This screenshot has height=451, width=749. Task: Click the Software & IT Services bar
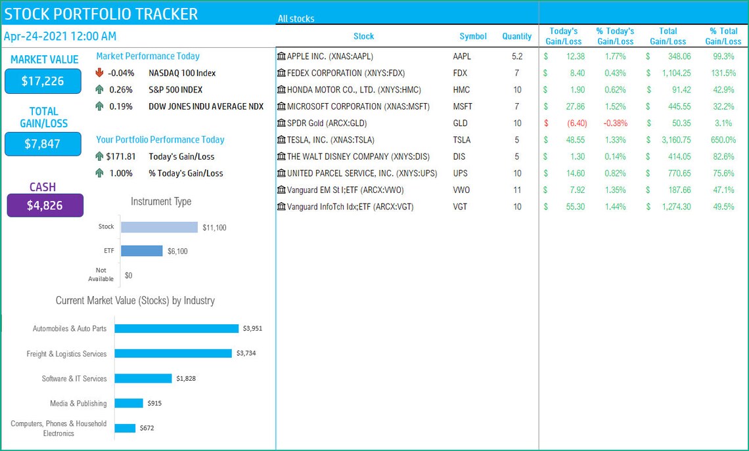[x=143, y=378]
